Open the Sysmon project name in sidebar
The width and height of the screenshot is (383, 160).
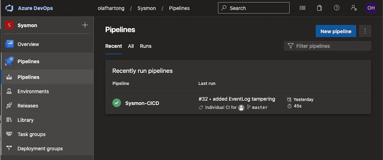[x=27, y=25]
